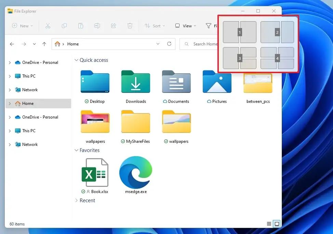333x234 pixels.
Task: Click the Delete trash can icon
Action: click(x=130, y=26)
